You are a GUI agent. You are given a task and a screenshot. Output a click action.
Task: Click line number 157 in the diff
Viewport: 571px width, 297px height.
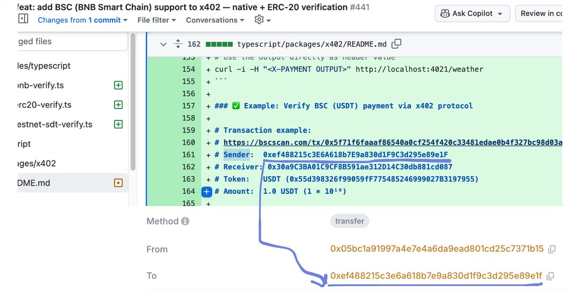pos(188,106)
